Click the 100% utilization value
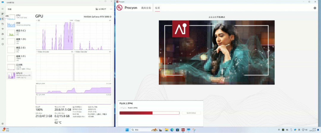Screen dimensions: 321x133 coord(39,110)
